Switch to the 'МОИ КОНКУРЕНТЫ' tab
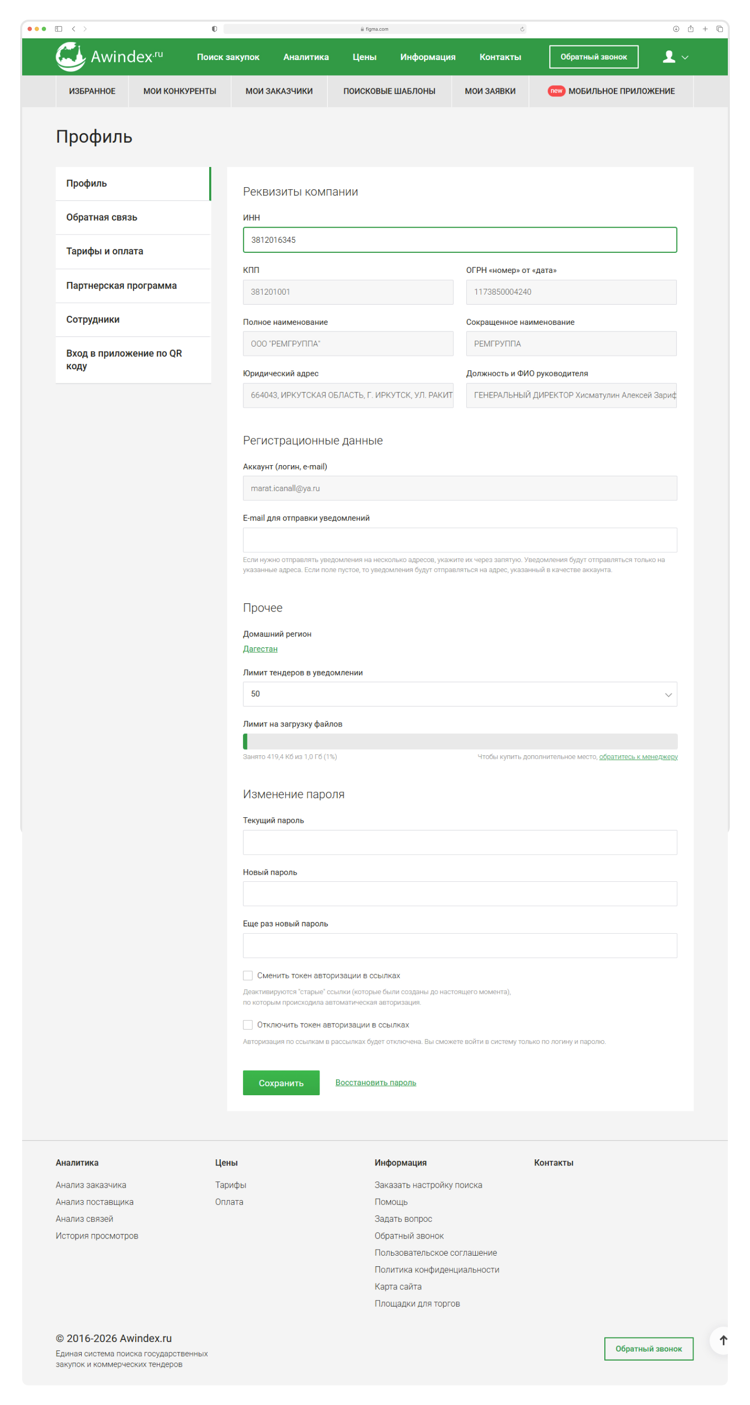This screenshot has width=750, height=1405. click(x=179, y=91)
